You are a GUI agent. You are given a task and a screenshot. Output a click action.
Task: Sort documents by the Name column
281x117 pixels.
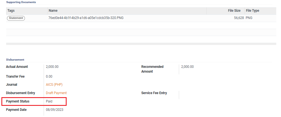[53, 11]
